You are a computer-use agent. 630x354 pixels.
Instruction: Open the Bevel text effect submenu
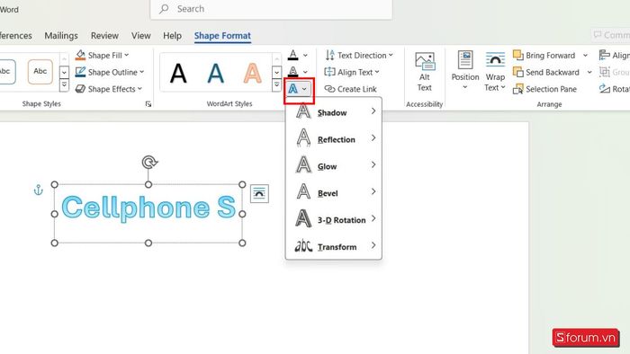click(x=334, y=193)
